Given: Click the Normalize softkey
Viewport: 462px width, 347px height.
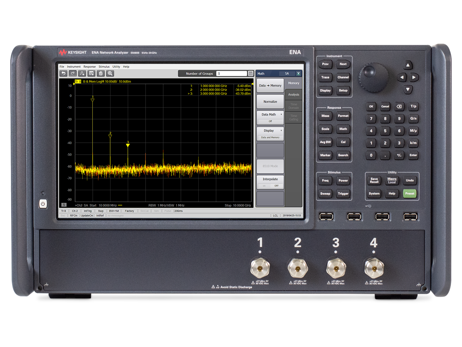Looking at the screenshot, I should coord(270,102).
